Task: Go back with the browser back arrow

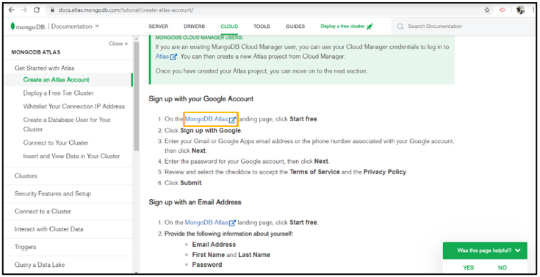Action: [12, 10]
